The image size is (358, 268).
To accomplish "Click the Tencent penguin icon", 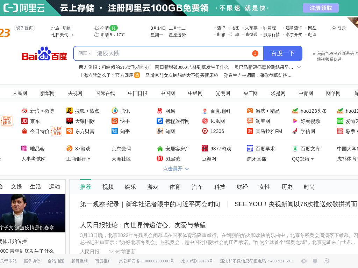I will [x=115, y=111].
